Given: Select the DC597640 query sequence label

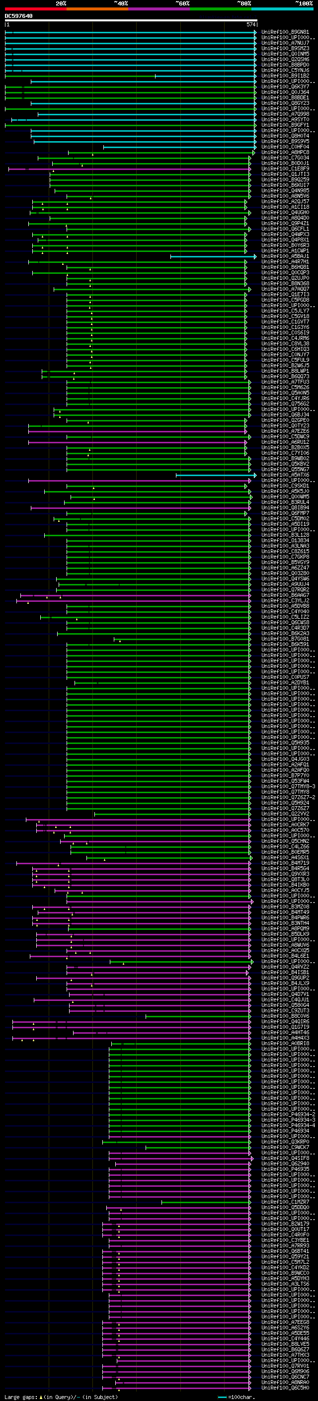Looking at the screenshot, I should 18,16.
